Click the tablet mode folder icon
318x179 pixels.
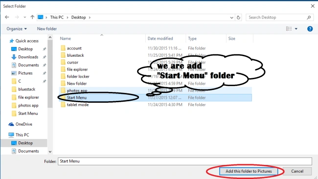tap(63, 105)
